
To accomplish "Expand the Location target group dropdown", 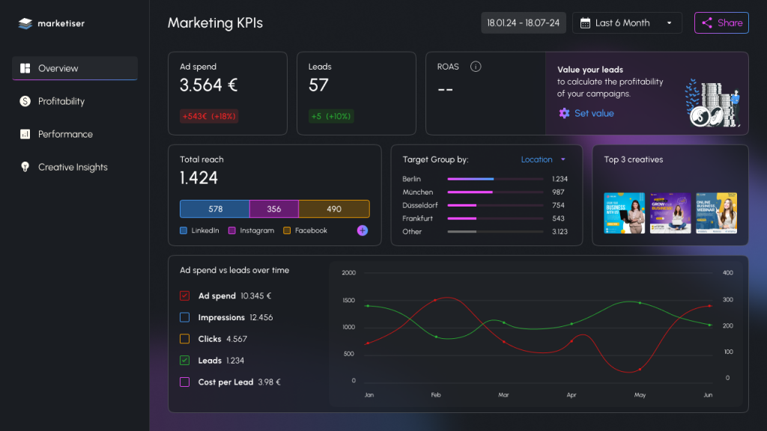I will [x=543, y=159].
